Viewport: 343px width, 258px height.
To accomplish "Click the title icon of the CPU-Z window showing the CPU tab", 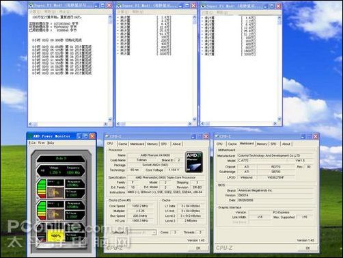I will click(107, 136).
